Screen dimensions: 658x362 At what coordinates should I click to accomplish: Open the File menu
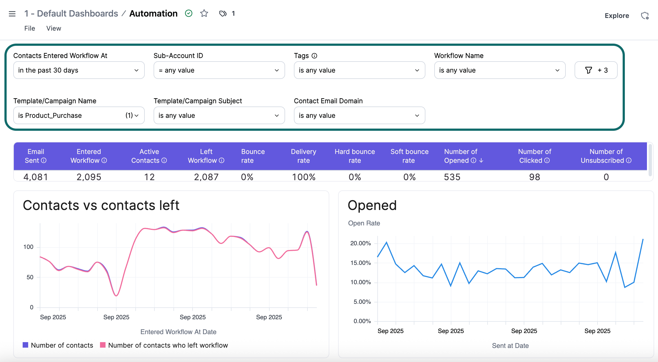point(29,28)
